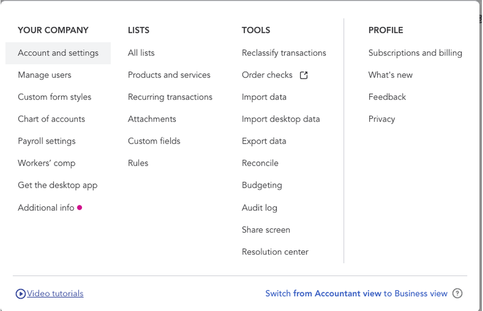Open Privacy page

[x=382, y=119]
